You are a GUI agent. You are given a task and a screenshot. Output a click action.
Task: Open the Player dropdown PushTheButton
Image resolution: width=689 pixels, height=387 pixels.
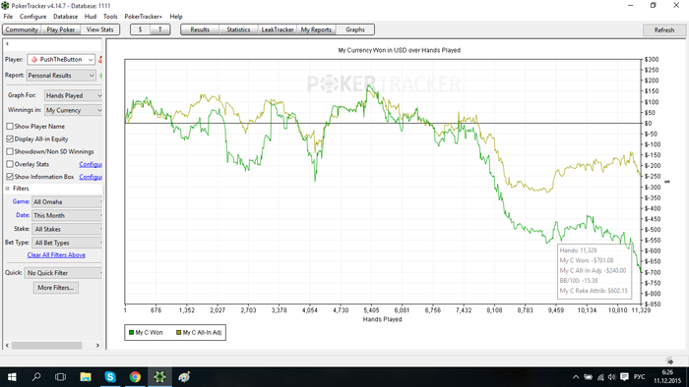click(61, 60)
